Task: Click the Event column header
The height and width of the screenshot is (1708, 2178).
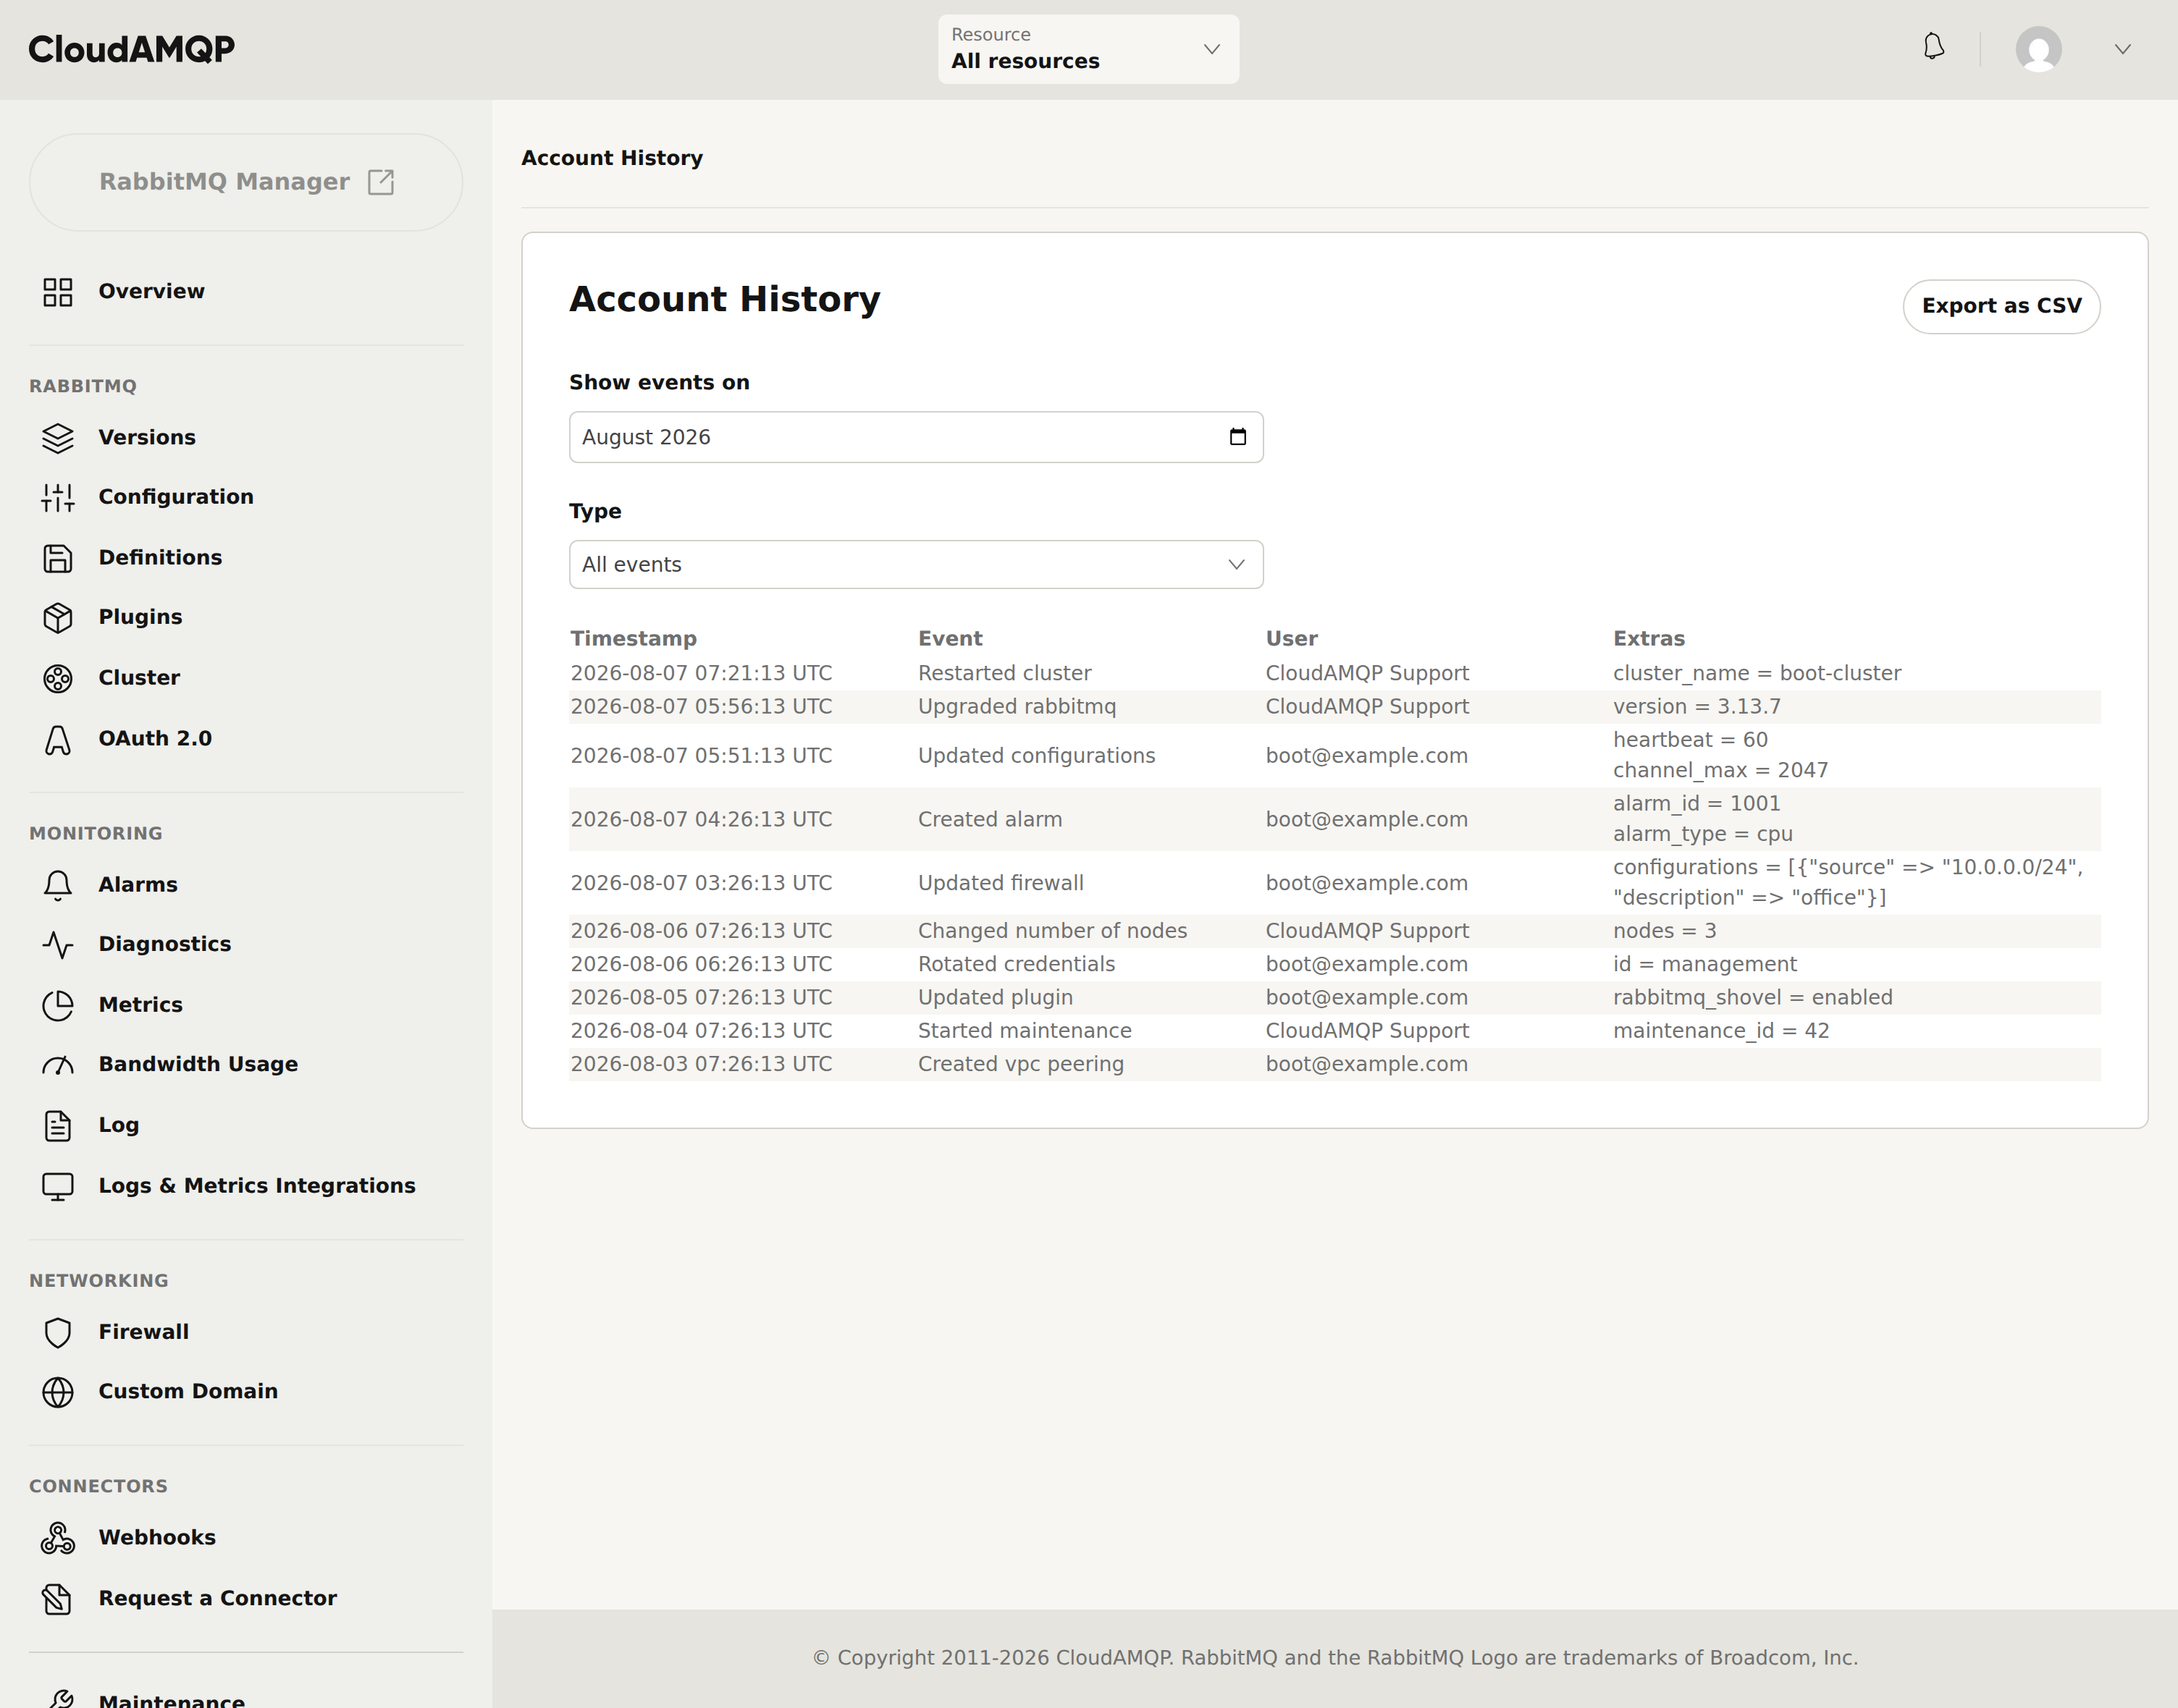Action: [x=951, y=639]
